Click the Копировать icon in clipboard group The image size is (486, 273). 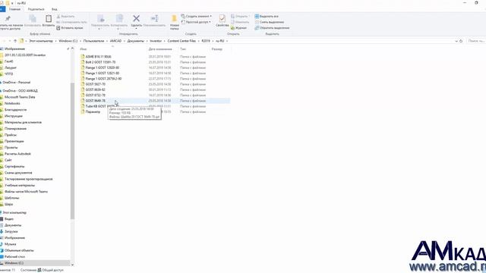(x=33, y=19)
